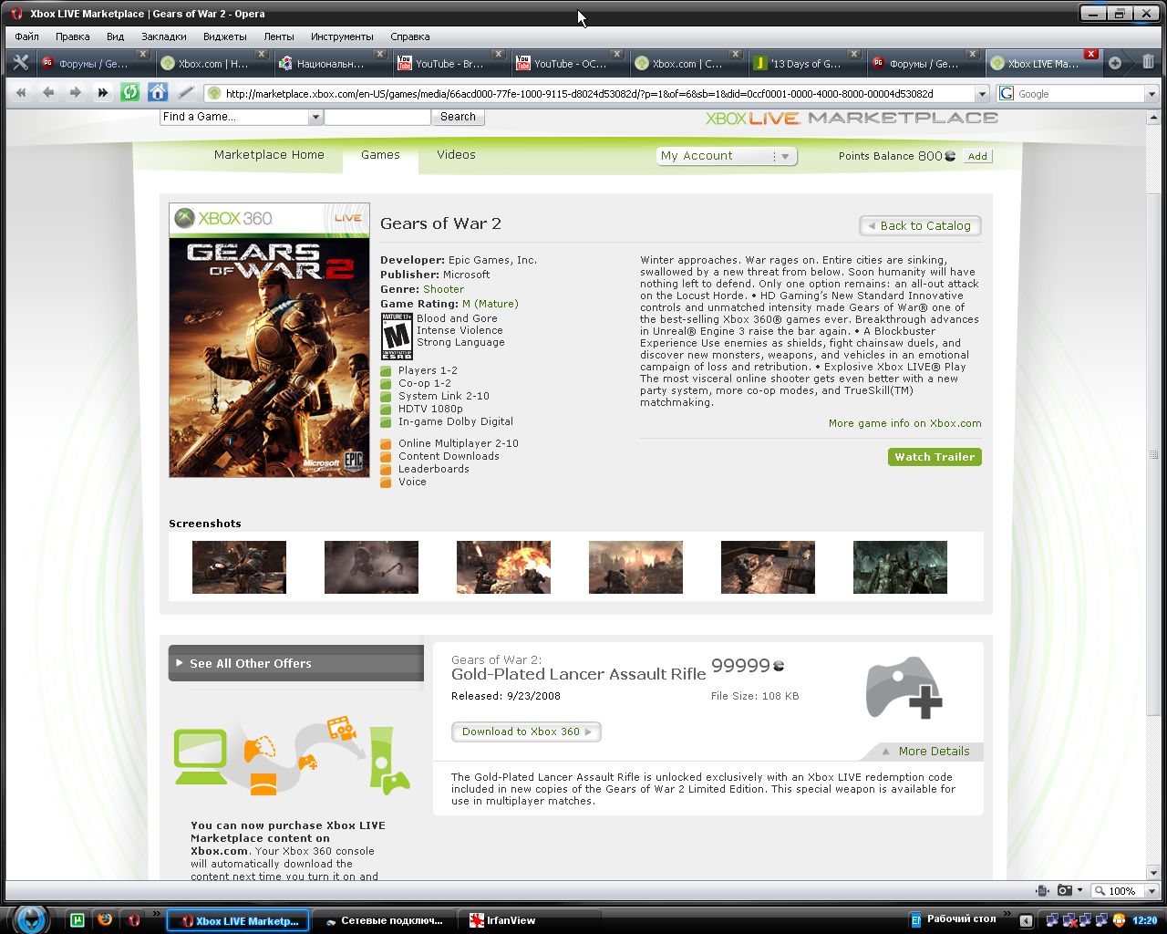
Task: Click the green quick launch icon in taskbar
Action: tap(77, 920)
